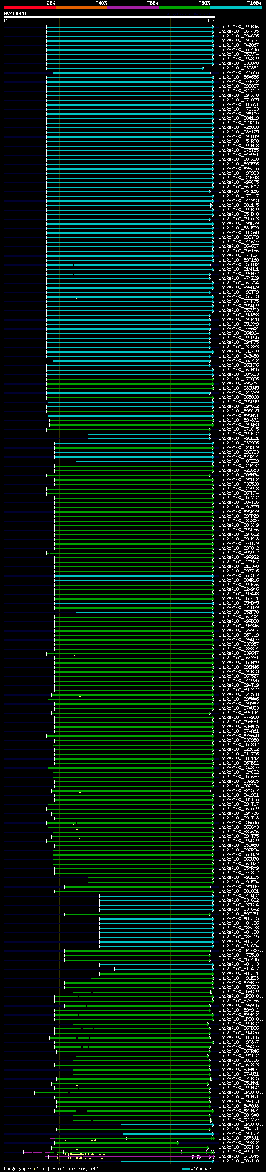Viewport: 266px width, 1172px height.
Task: Select hit UniRef100_A5ANK1
Action: coord(238,1097)
